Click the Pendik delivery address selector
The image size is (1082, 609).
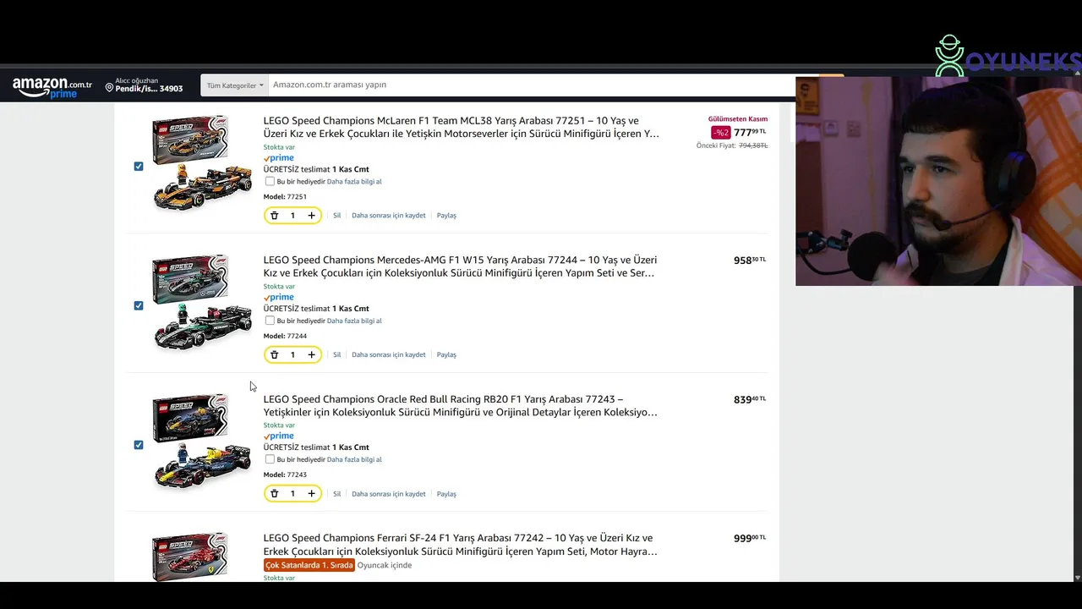[x=144, y=85]
